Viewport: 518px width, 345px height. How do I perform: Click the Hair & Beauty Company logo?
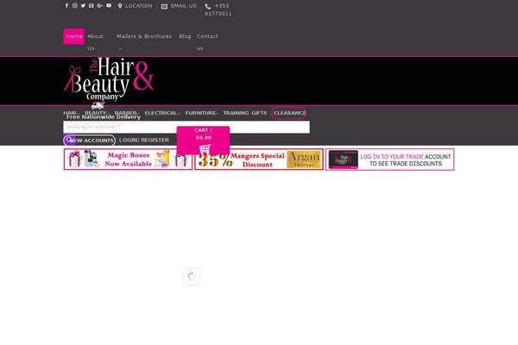pos(109,79)
